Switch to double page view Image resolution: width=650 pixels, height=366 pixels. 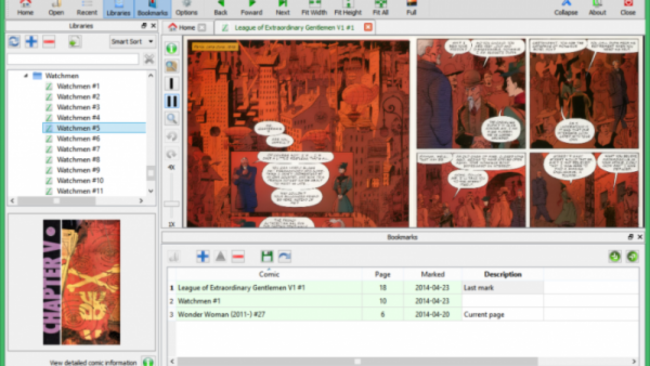pos(172,101)
